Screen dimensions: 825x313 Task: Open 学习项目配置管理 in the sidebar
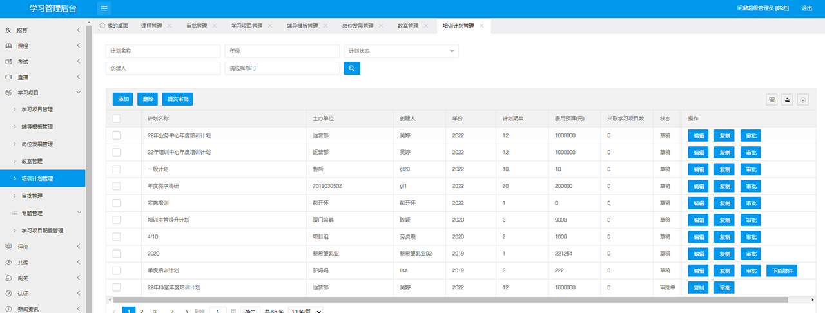click(43, 230)
